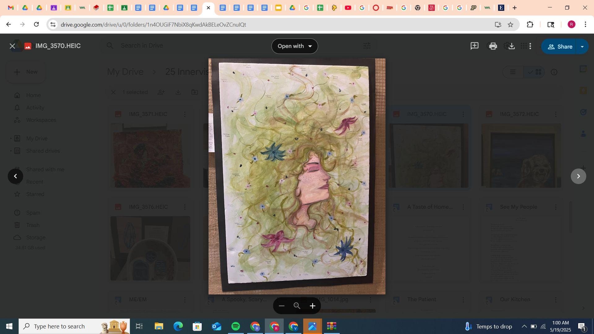
Task: Open the 'Open with' dropdown
Action: 295,46
